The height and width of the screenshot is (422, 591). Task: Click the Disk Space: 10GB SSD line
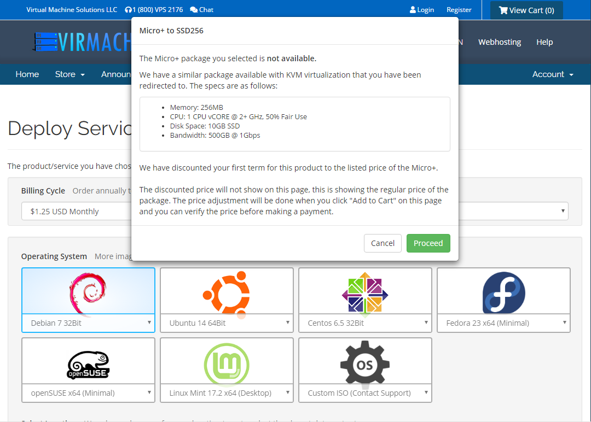point(205,126)
